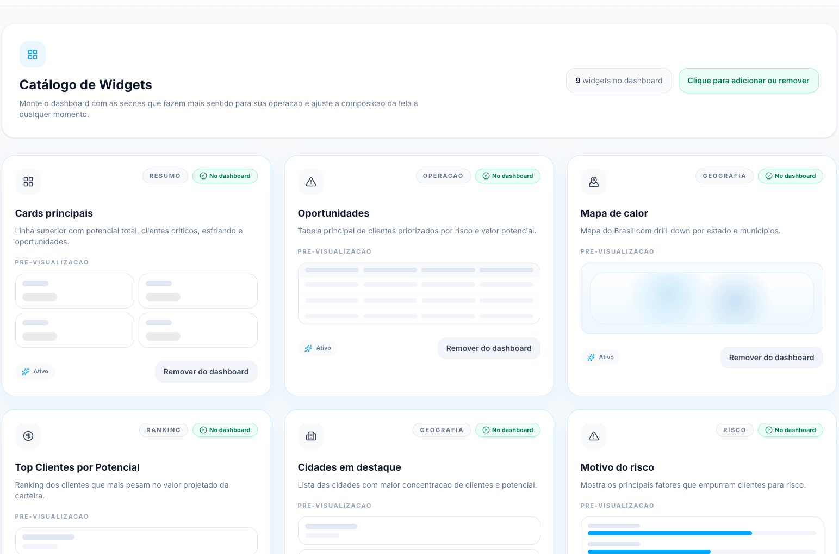The width and height of the screenshot is (839, 554).
Task: Click the 'Lista das cidades com maior concentracao' description
Action: tap(417, 485)
